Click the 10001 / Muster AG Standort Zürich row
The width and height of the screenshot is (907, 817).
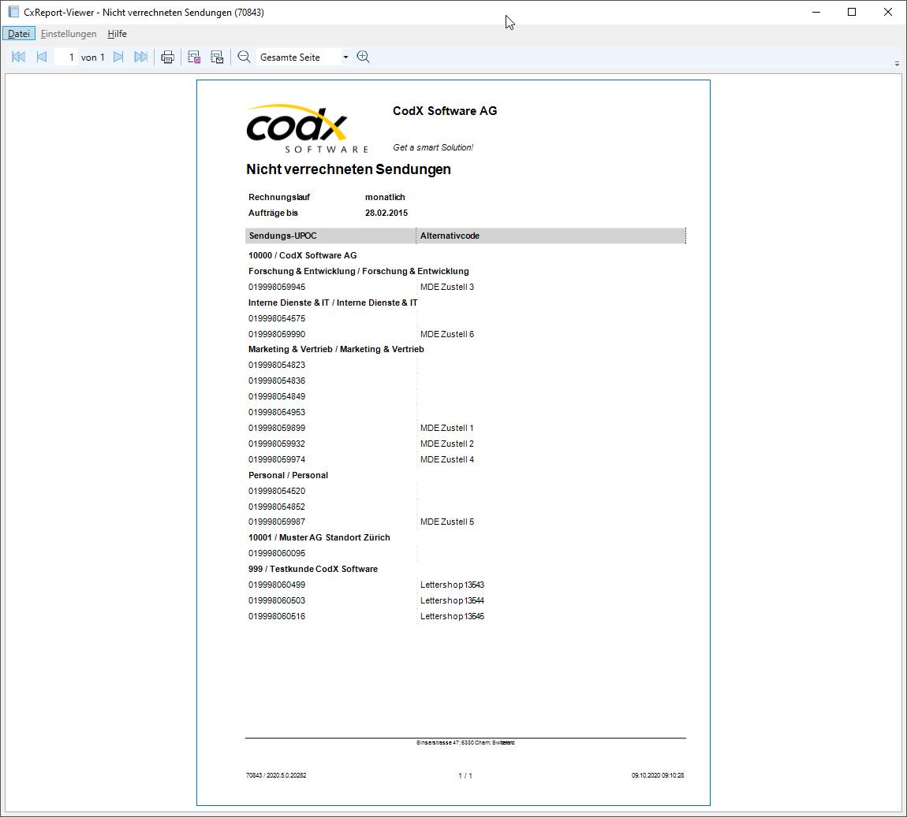pos(319,537)
